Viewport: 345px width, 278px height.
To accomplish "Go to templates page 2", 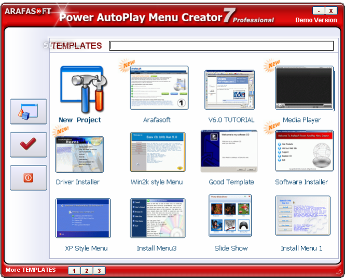I will (x=87, y=271).
